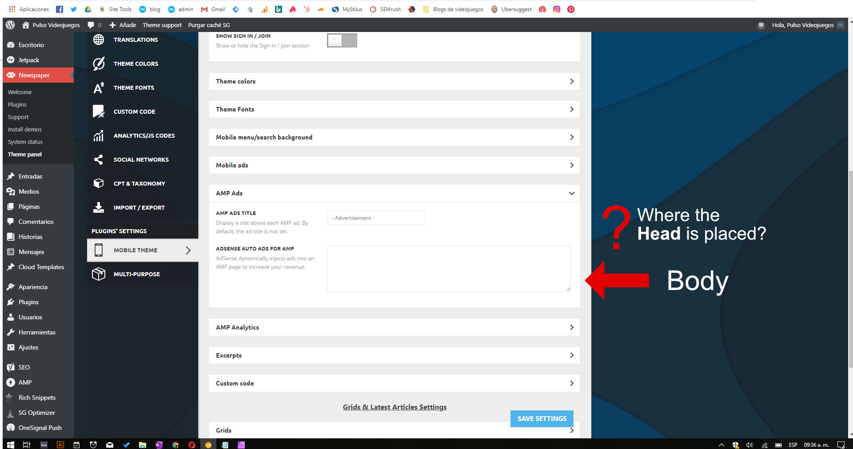The width and height of the screenshot is (853, 449).
Task: Click the Analytics/JS Codes chart icon
Action: [99, 135]
